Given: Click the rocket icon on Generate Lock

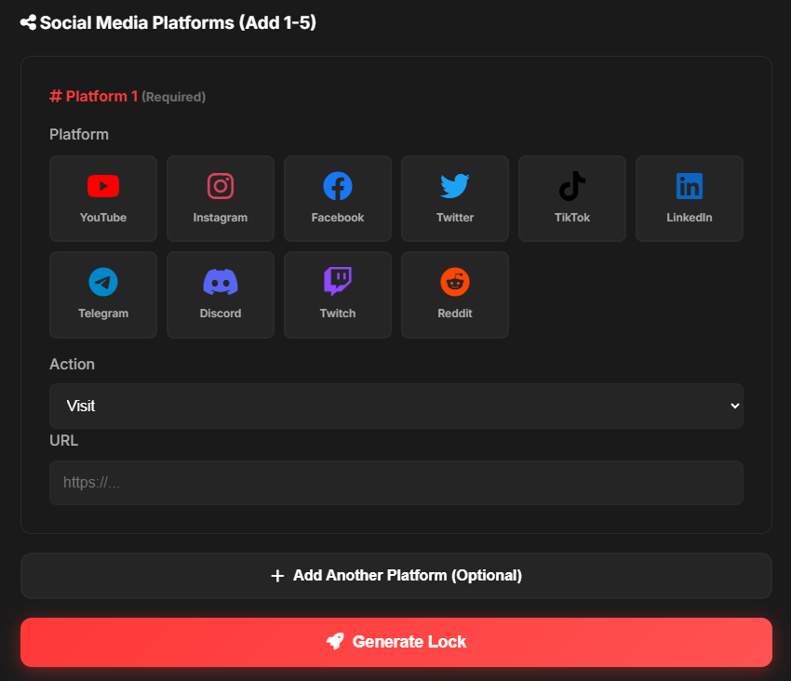Looking at the screenshot, I should point(336,642).
